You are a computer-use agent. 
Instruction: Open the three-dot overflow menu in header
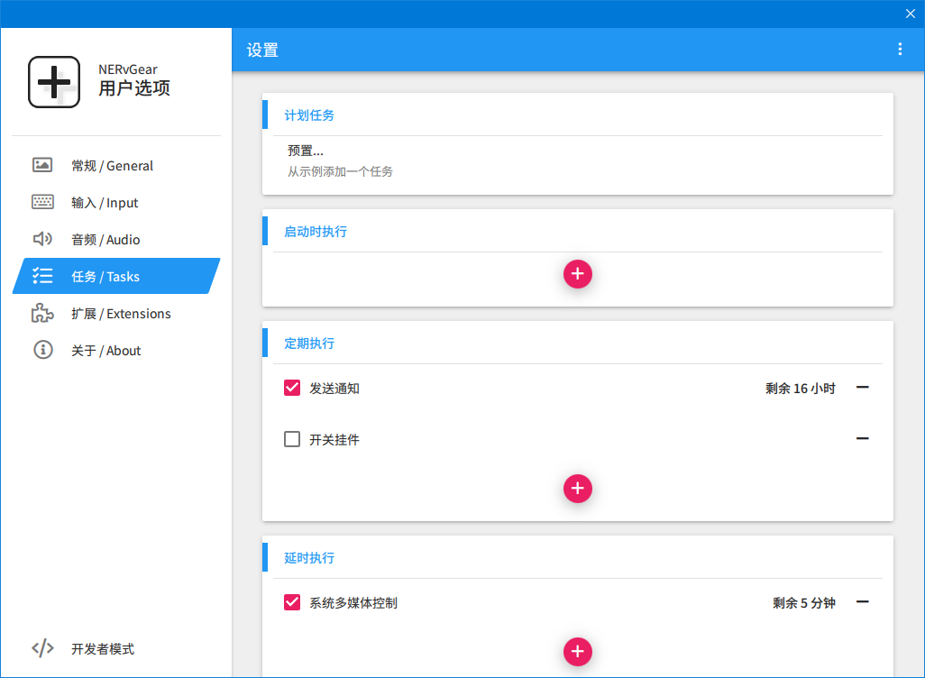900,49
